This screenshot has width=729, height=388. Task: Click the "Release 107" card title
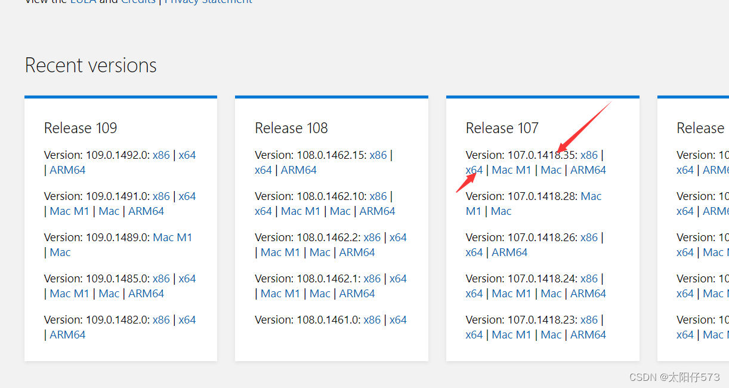[x=502, y=128]
